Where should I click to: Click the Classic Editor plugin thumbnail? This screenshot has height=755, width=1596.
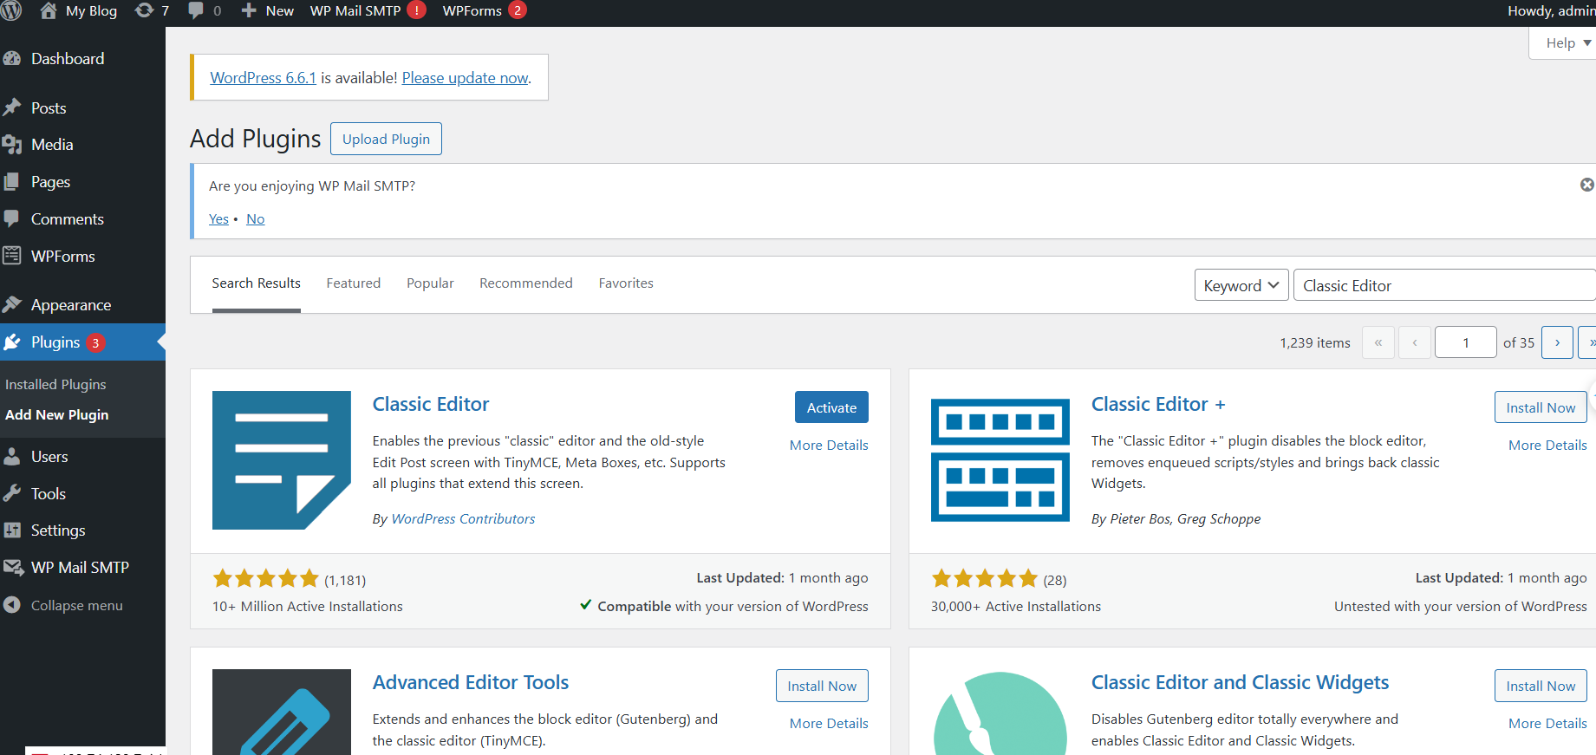click(x=282, y=460)
